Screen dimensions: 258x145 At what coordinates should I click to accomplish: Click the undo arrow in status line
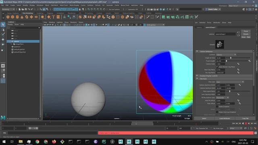click(29, 9)
